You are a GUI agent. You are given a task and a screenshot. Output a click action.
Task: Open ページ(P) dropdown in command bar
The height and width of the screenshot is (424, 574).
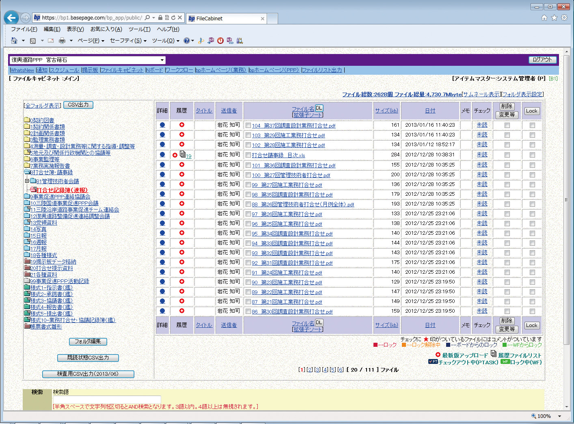coord(91,41)
